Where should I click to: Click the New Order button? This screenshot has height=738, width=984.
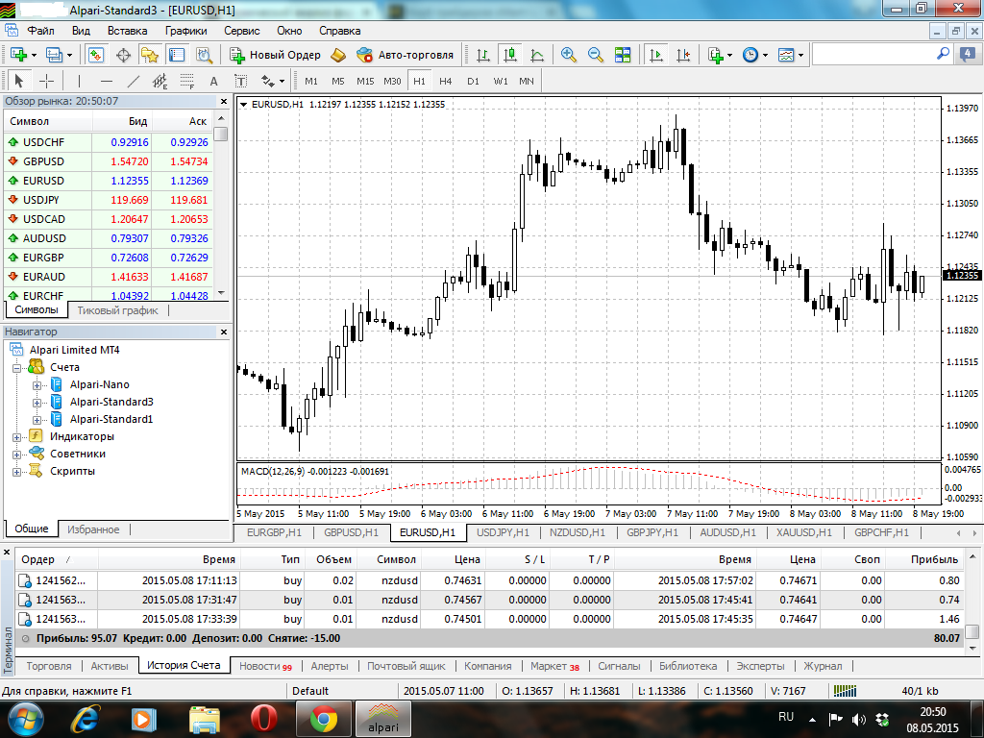tap(276, 55)
